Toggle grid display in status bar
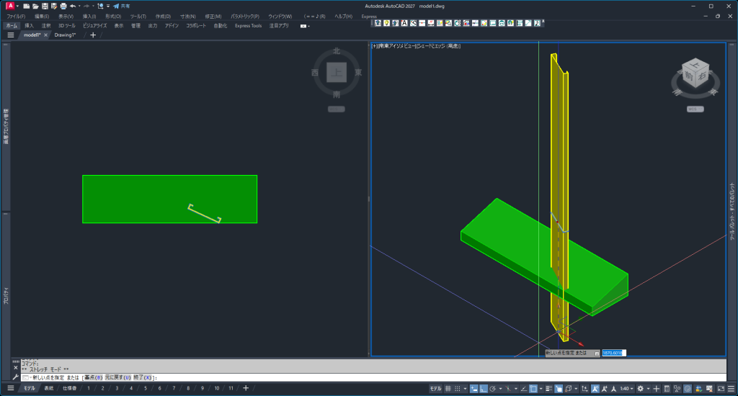738x396 pixels. coord(448,388)
